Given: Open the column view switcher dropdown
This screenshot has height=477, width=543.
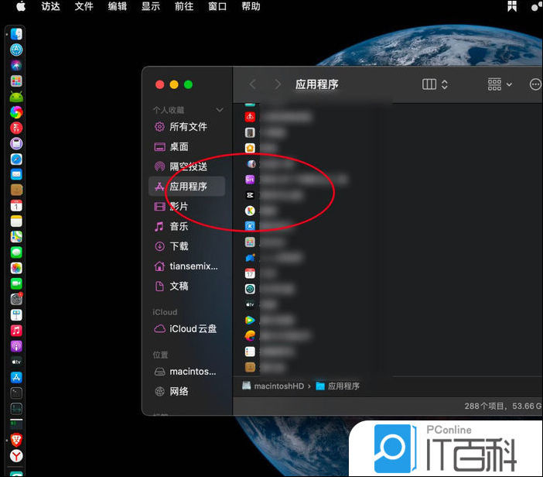Looking at the screenshot, I should click(x=435, y=84).
